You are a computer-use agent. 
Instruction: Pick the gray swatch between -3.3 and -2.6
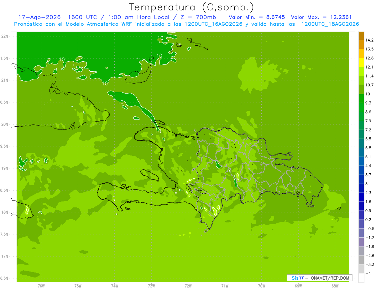coord(361,260)
